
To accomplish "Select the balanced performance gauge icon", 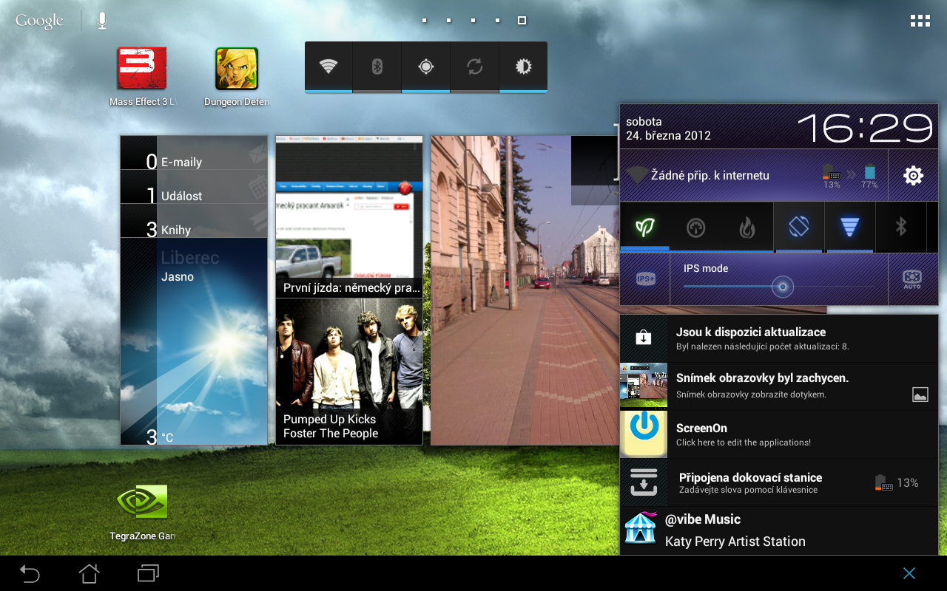I will [x=695, y=227].
